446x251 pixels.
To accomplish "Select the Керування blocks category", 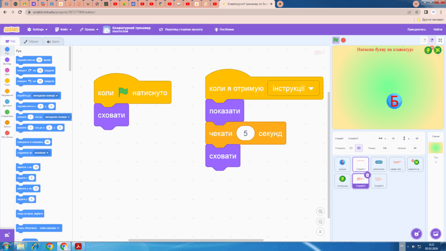I will 7,93.
